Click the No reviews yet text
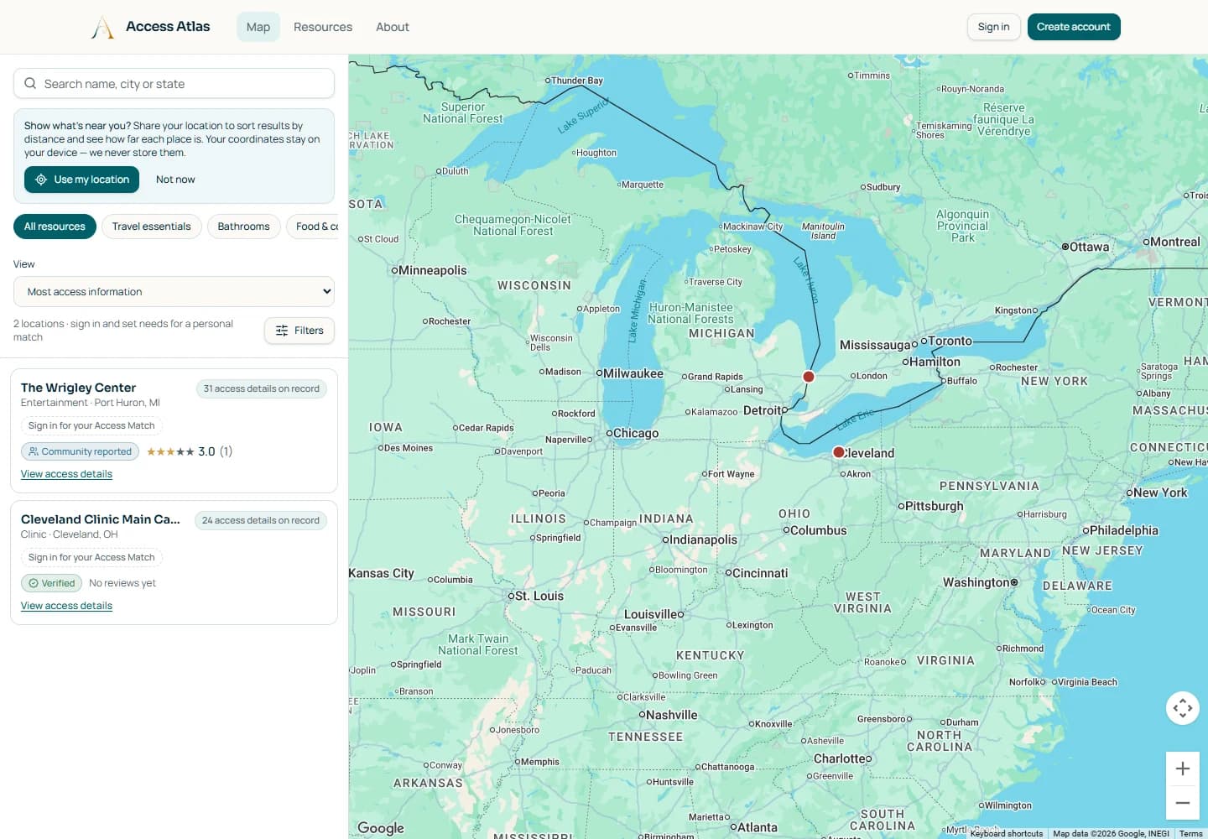This screenshot has width=1208, height=839. [122, 583]
